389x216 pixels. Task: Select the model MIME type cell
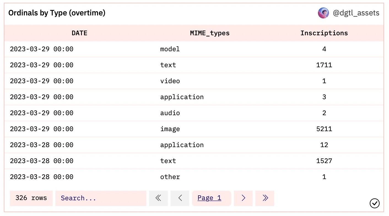[170, 49]
